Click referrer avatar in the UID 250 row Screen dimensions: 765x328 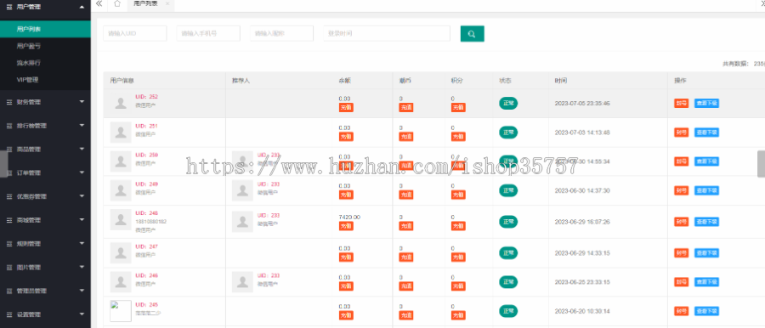click(x=242, y=161)
